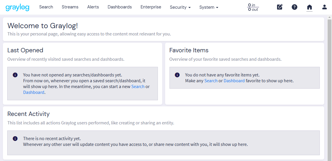Viewport: 332px width, 161px height.
Task: Follow the Search link in Favorite Items
Action: (x=211, y=81)
